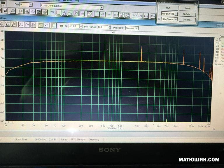
Task: Select the THD measurement icon
Action: (x=116, y=14)
